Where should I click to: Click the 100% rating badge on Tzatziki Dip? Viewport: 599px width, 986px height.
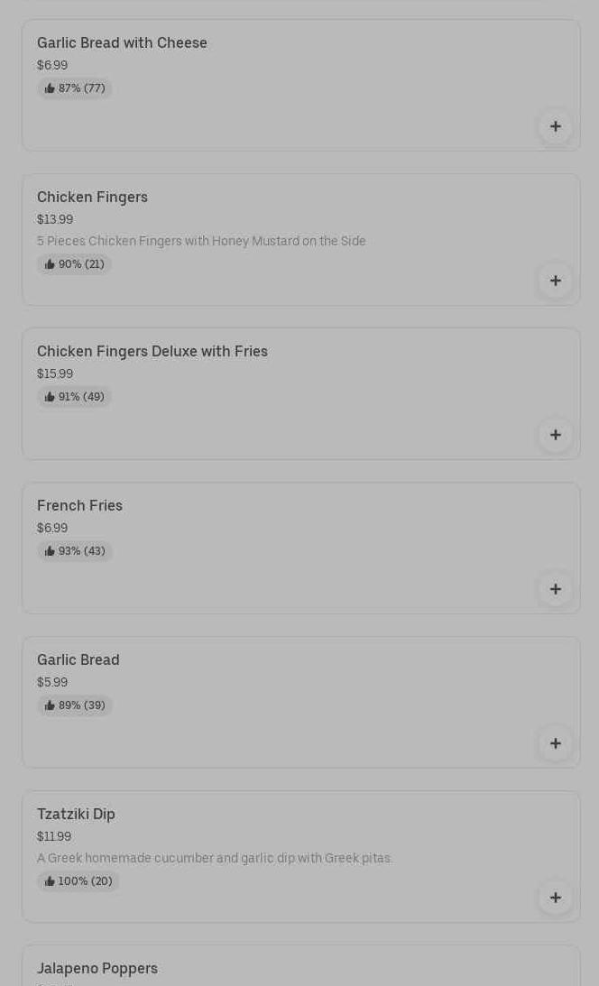(78, 881)
